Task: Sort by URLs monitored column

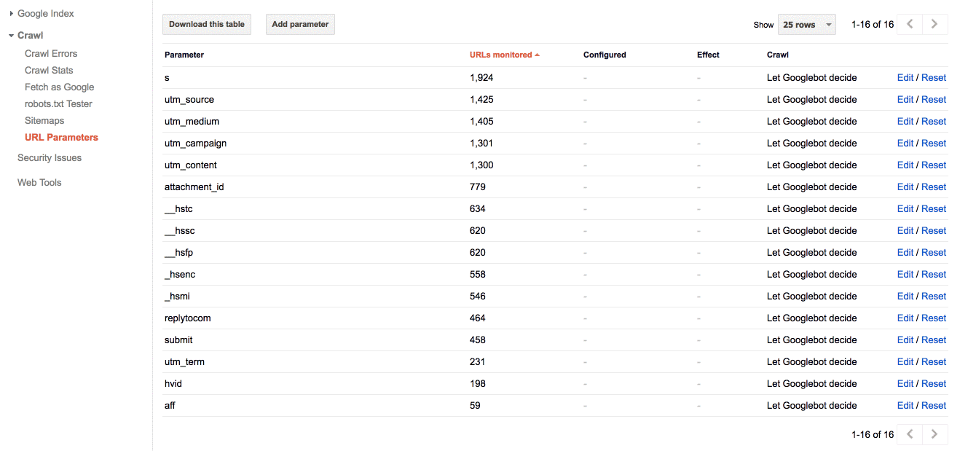Action: tap(505, 55)
